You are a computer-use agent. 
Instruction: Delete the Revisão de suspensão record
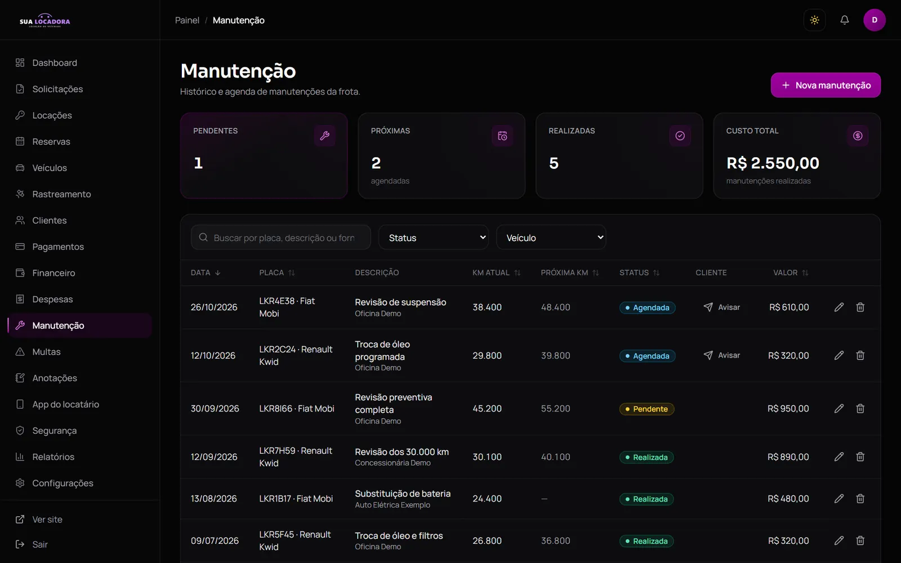coord(860,307)
